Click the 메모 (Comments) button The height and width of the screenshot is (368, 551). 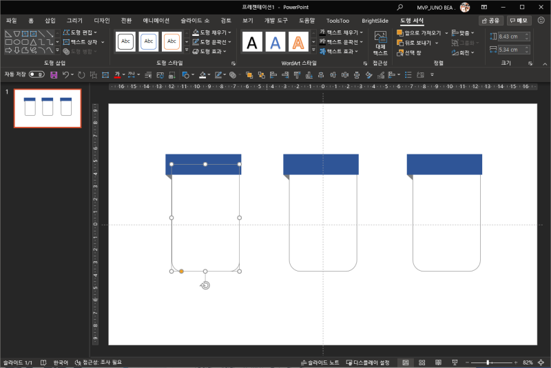click(519, 21)
